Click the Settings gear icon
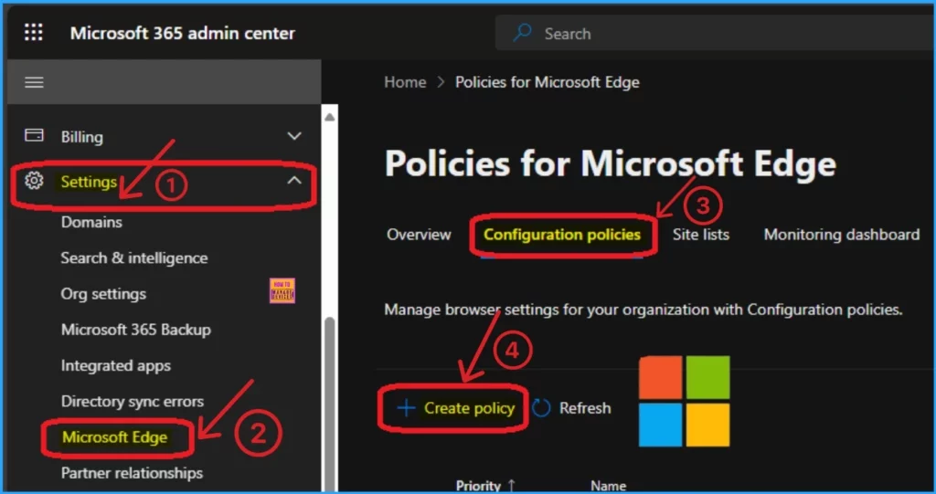This screenshot has height=494, width=936. click(x=34, y=180)
